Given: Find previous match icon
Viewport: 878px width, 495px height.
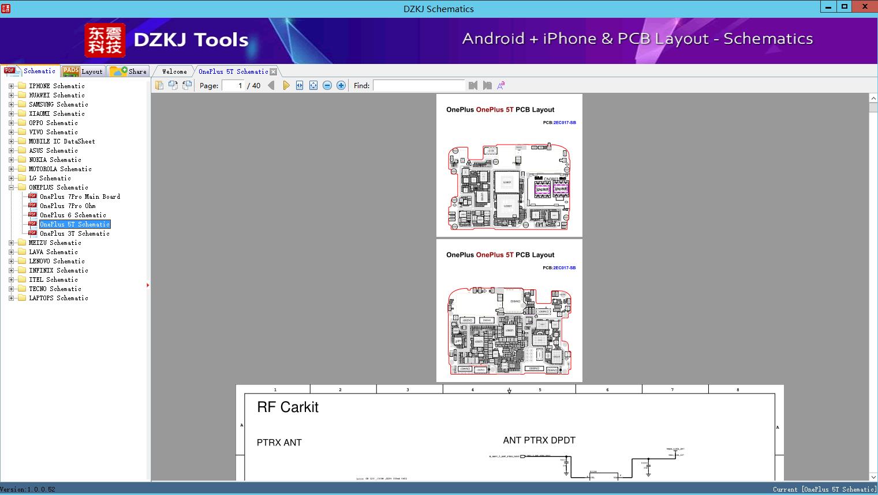Looking at the screenshot, I should pyautogui.click(x=473, y=85).
